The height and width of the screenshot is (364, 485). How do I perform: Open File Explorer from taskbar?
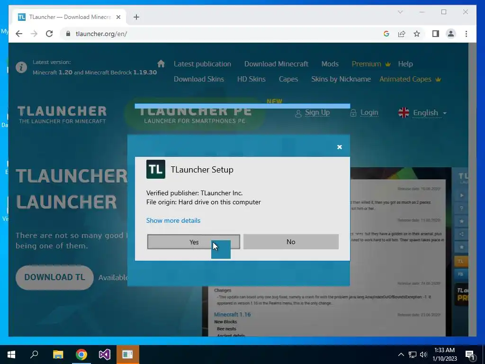tap(58, 355)
